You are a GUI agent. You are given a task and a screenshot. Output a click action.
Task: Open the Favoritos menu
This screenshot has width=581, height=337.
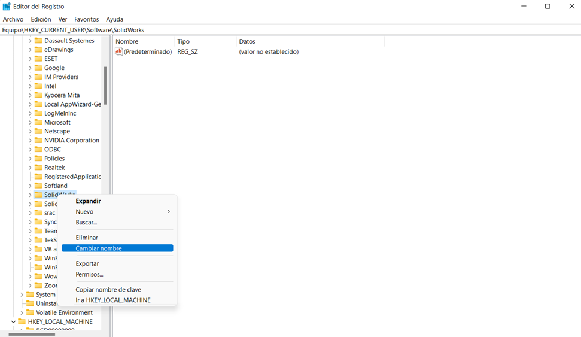pos(86,19)
